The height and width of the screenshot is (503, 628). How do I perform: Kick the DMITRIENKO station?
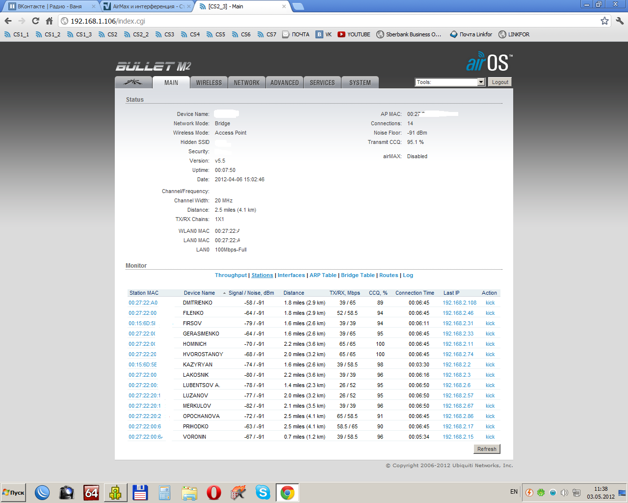490,303
